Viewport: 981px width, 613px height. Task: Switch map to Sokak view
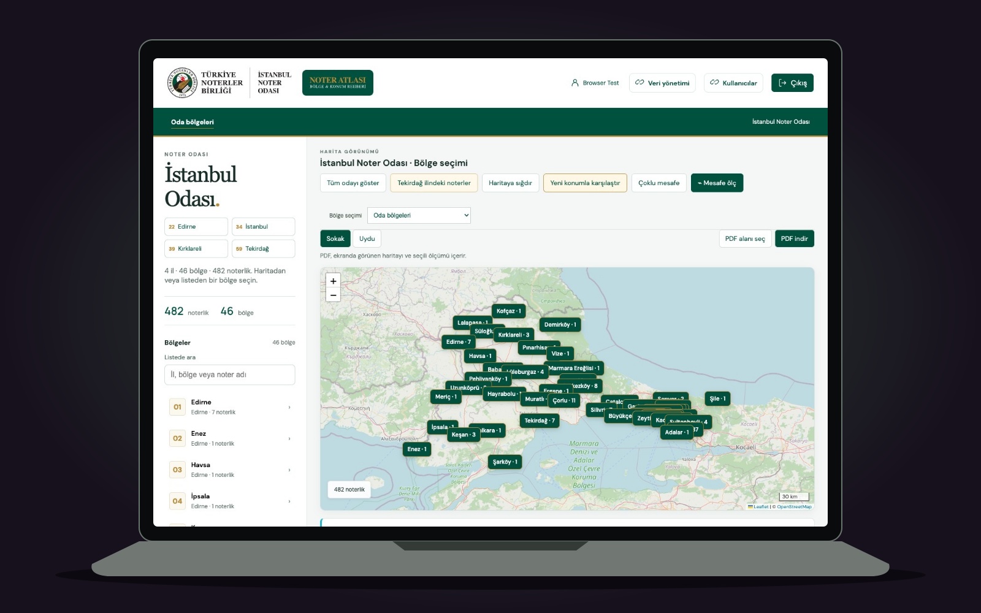point(335,238)
